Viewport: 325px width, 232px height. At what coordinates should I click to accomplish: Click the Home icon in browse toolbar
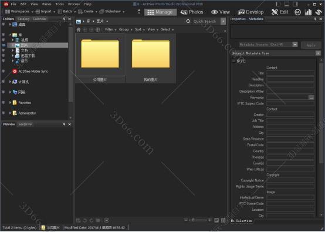point(79,30)
